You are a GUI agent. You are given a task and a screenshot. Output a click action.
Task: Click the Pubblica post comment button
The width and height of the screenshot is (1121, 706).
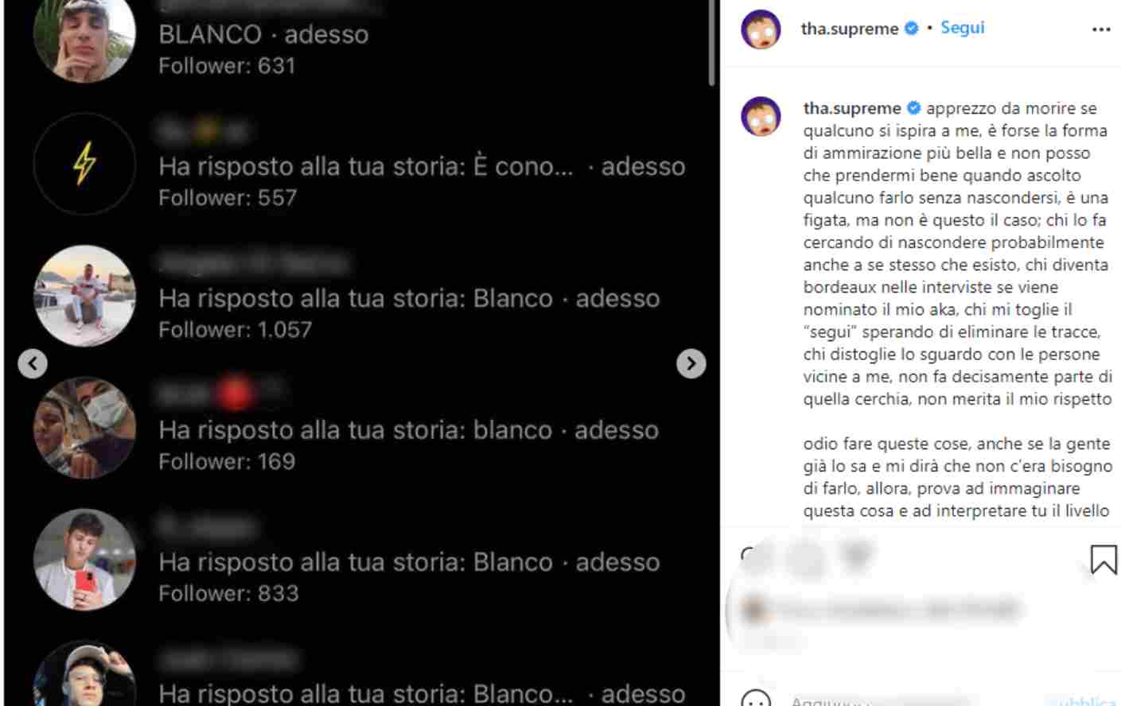[x=1088, y=700]
